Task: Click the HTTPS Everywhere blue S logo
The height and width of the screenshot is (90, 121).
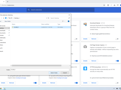Action: point(85,68)
